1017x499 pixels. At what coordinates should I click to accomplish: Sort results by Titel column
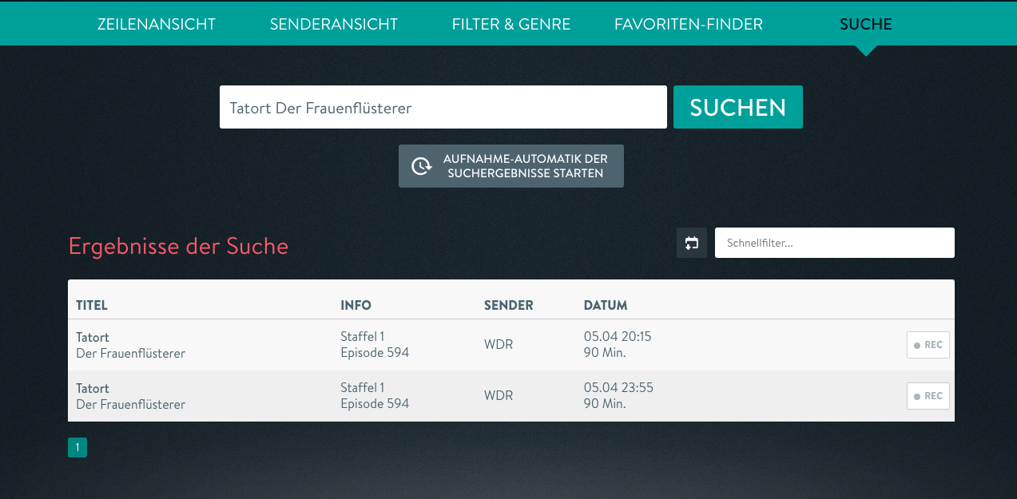click(x=92, y=305)
